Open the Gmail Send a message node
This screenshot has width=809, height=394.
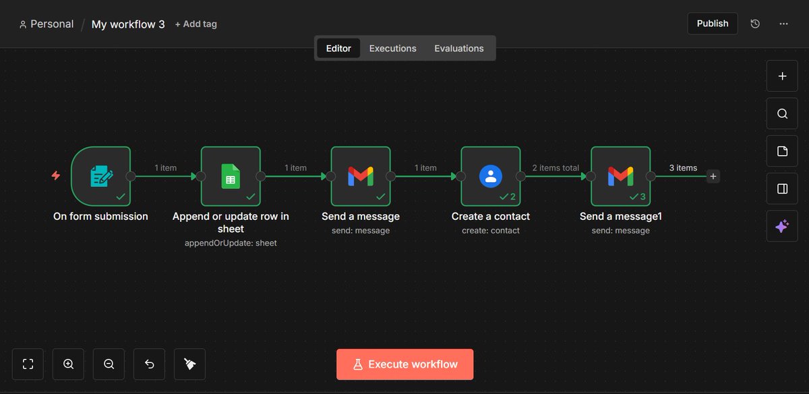pyautogui.click(x=361, y=176)
